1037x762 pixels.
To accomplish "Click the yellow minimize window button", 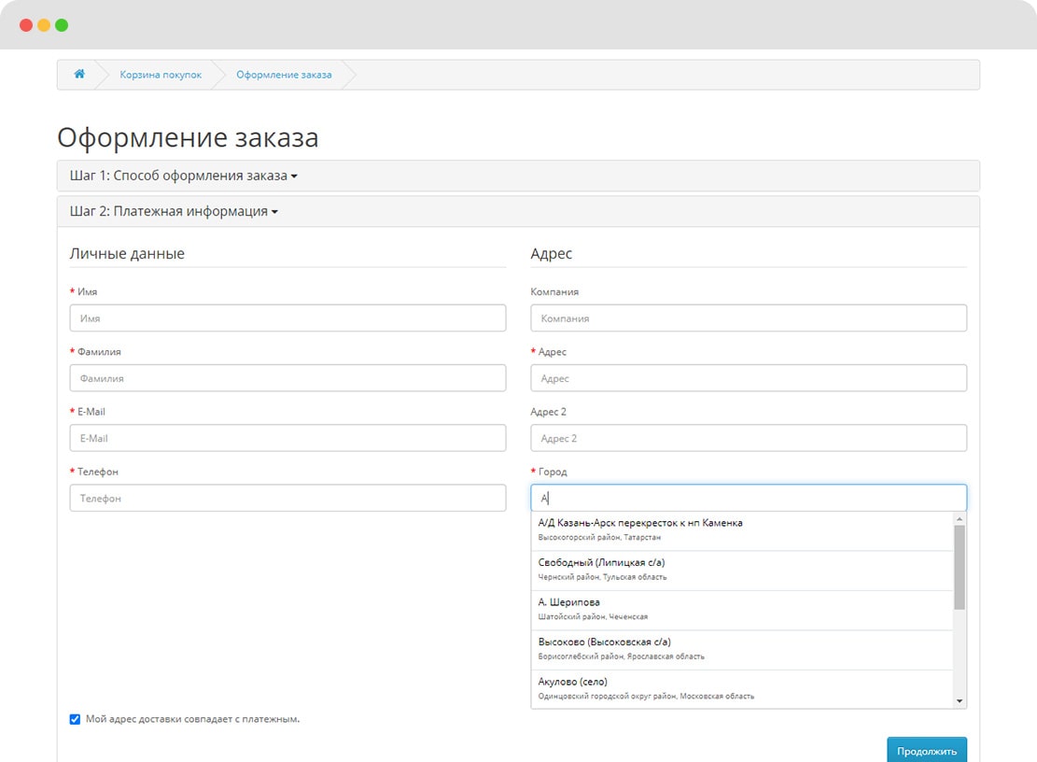I will [44, 25].
